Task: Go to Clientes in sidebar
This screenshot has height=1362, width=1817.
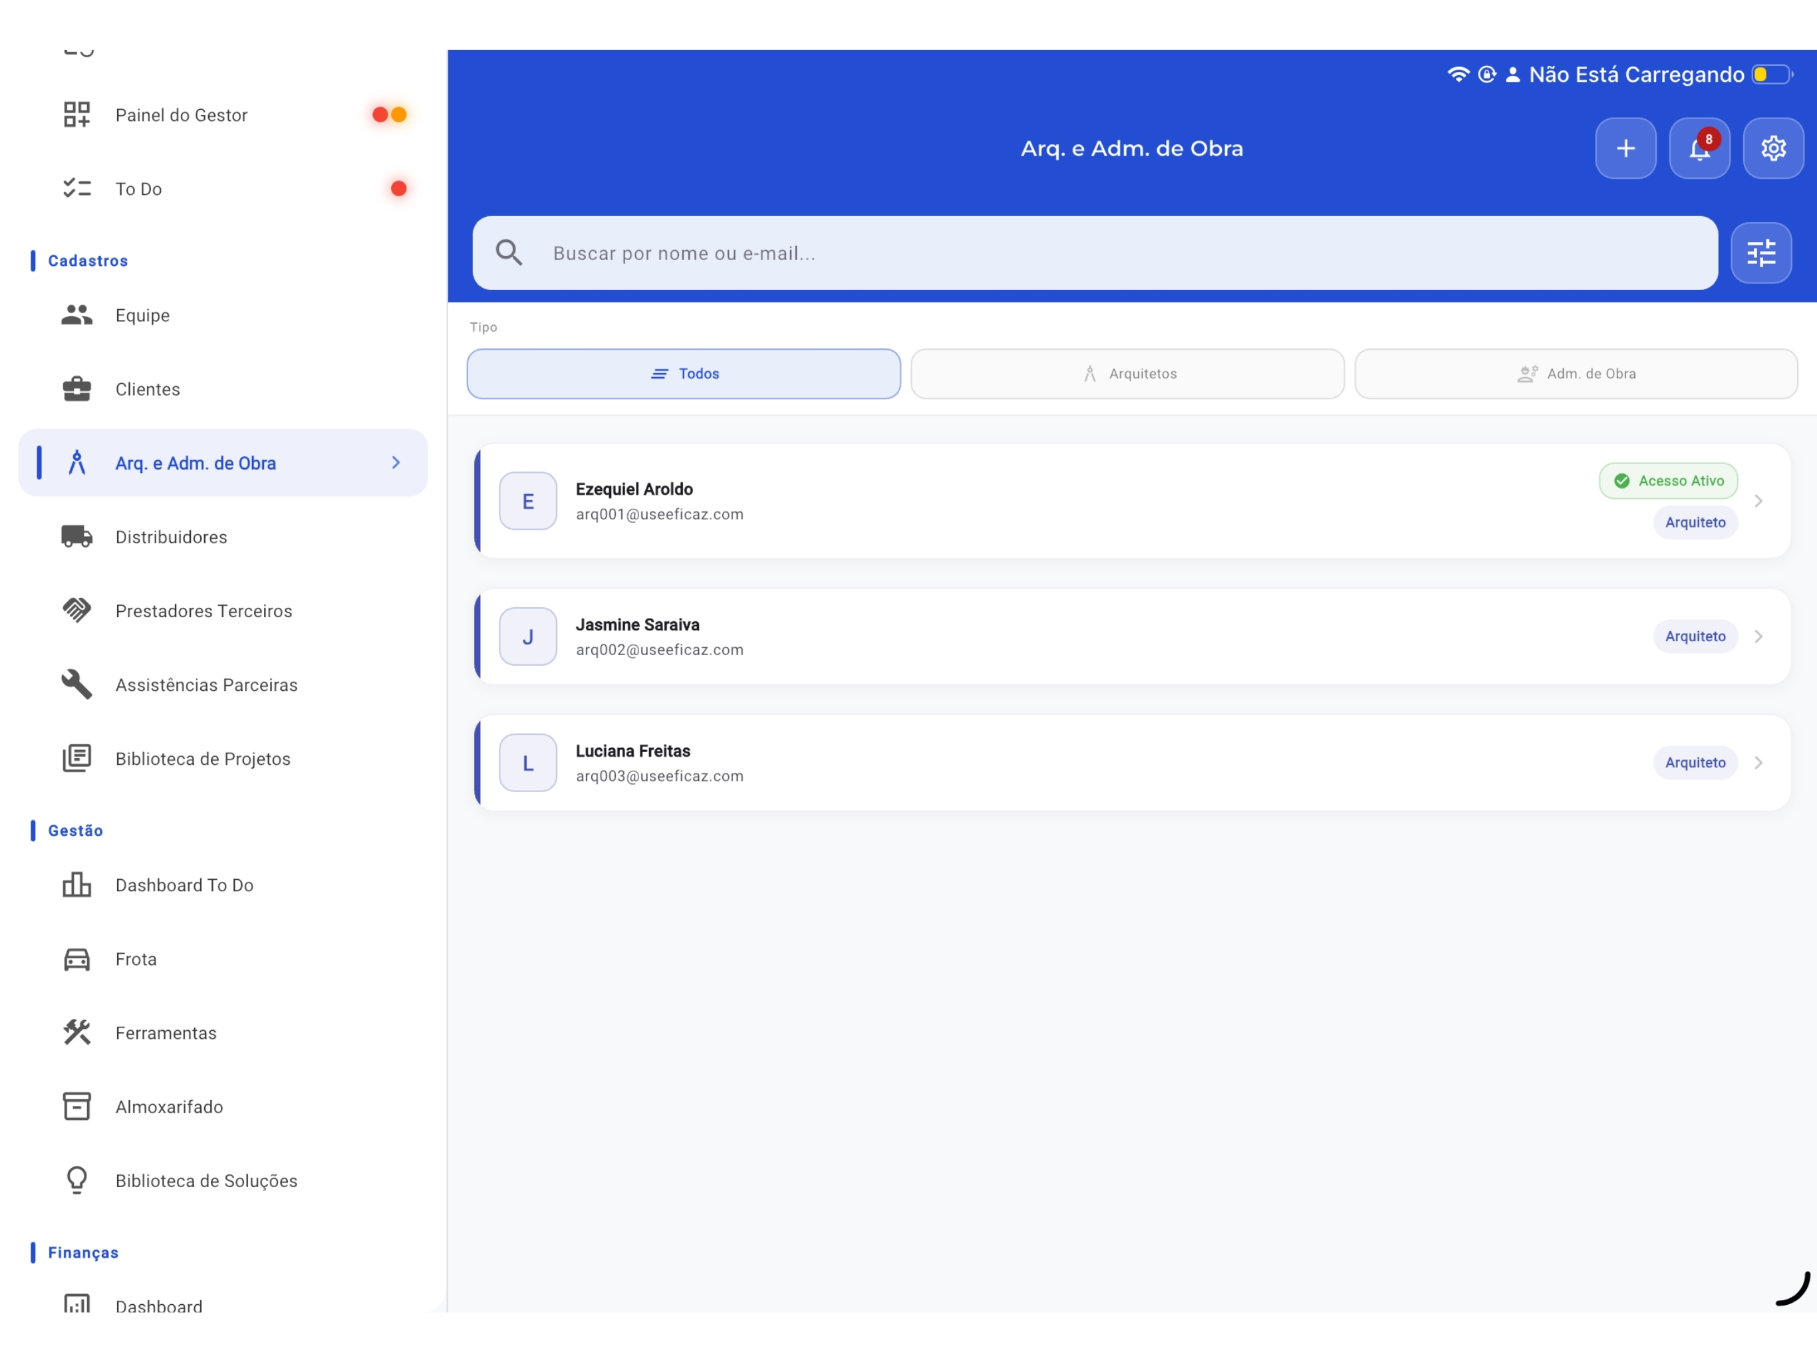Action: coord(223,389)
